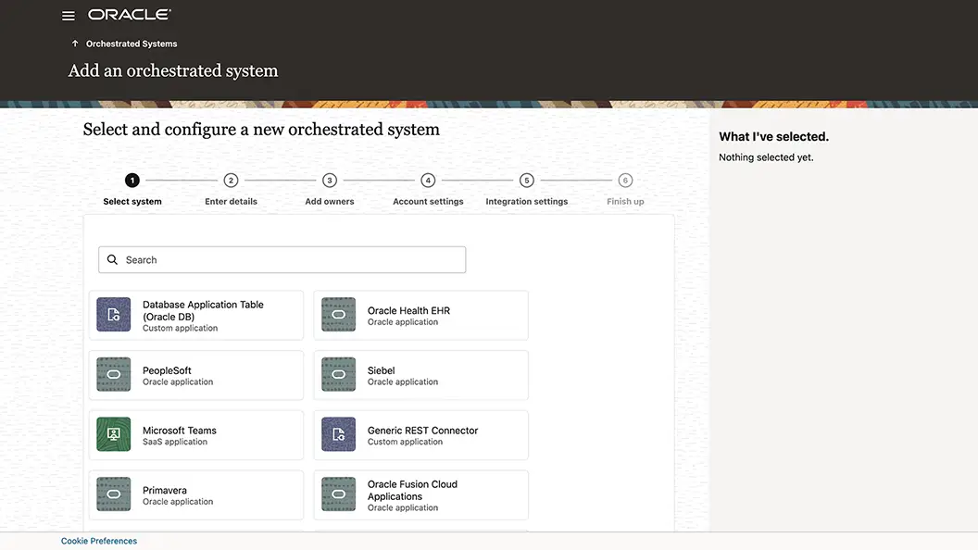Click the Enter details step label
The width and height of the screenshot is (978, 550).
pyautogui.click(x=231, y=202)
